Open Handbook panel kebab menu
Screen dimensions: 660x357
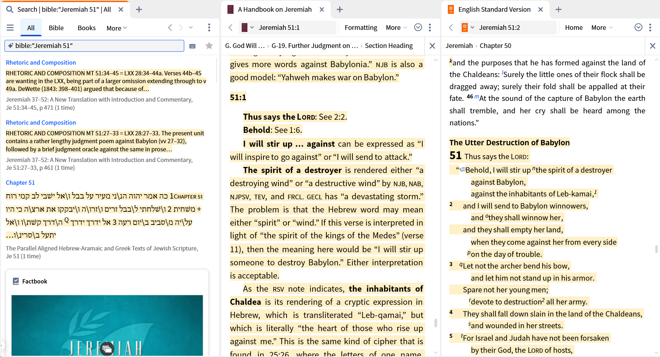coord(430,27)
